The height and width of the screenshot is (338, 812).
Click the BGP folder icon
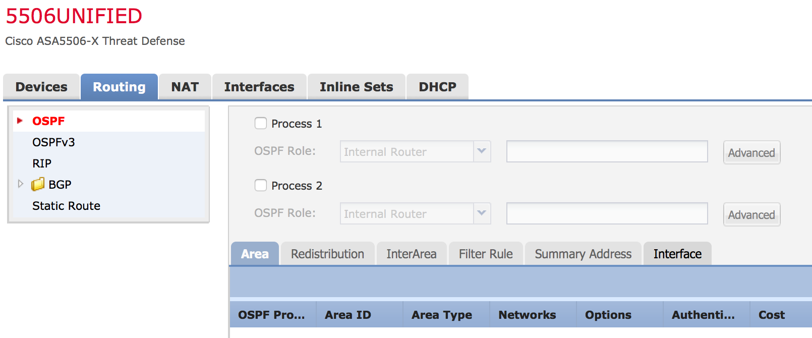point(38,185)
